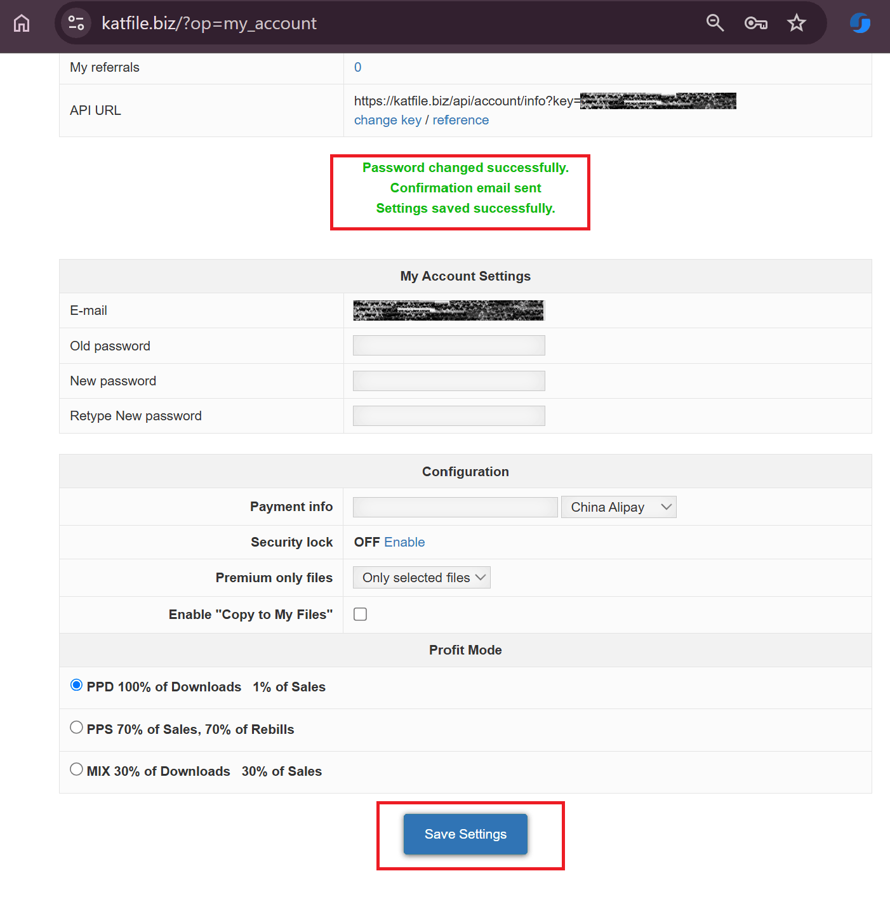Open saved passwords key icon
This screenshot has width=890, height=918.
coord(755,23)
